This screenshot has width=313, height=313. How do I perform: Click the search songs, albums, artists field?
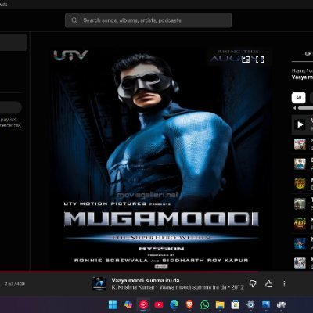click(x=148, y=20)
